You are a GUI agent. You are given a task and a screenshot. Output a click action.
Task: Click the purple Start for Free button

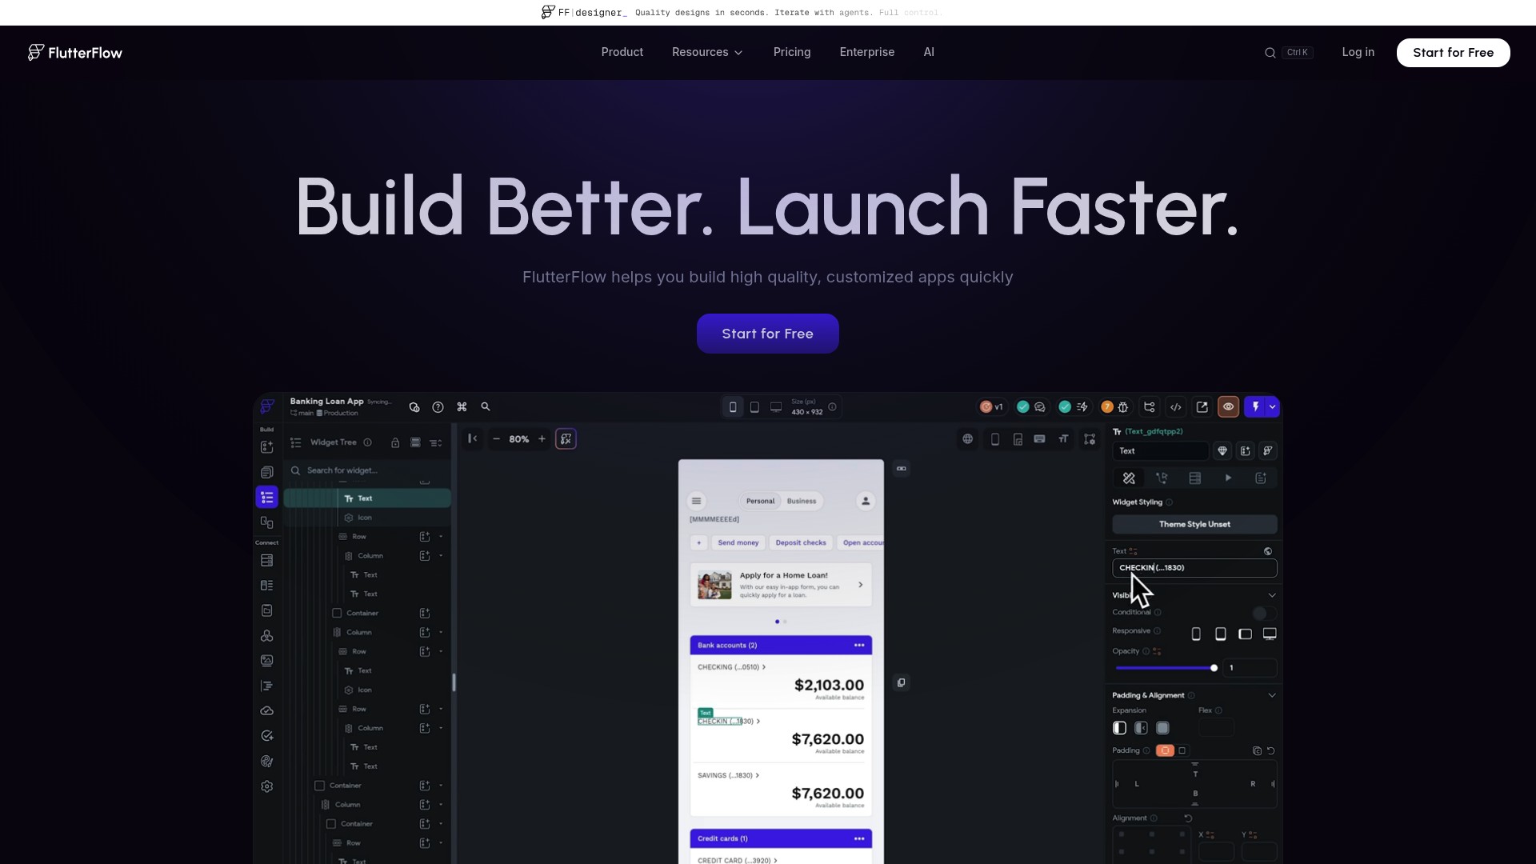[768, 334]
